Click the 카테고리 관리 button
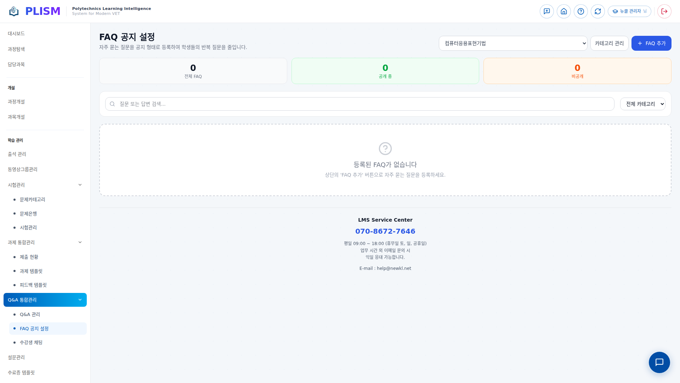Viewport: 680px width, 383px height. pos(609,43)
